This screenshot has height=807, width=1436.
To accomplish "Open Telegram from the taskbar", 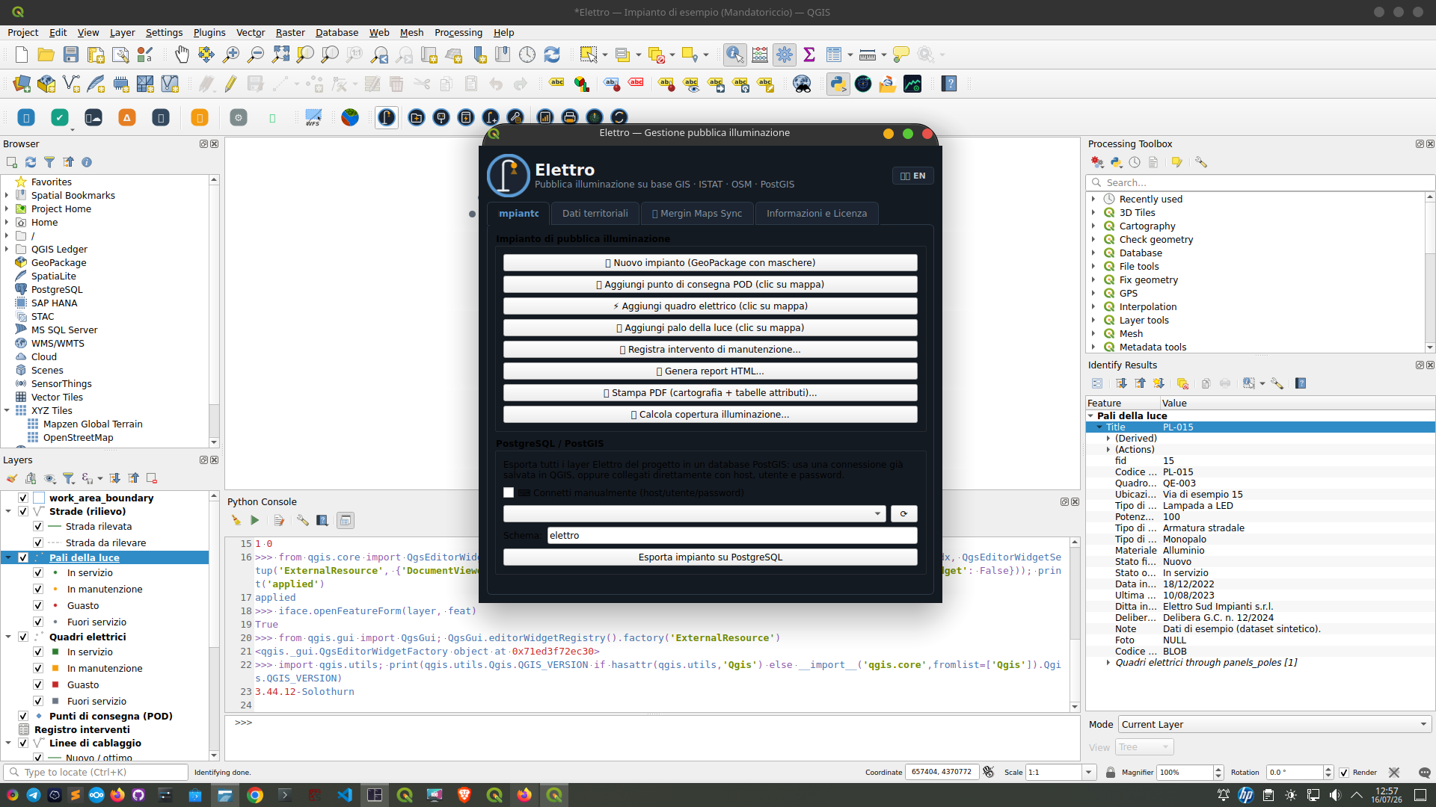I will [x=34, y=795].
